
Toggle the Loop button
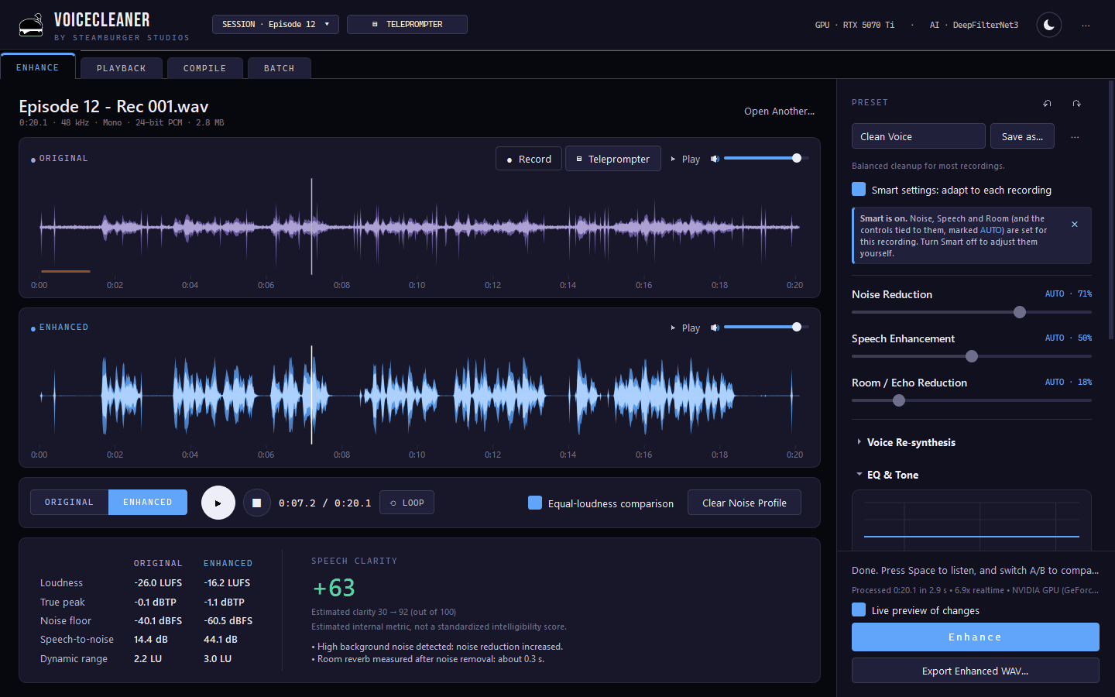pos(407,503)
